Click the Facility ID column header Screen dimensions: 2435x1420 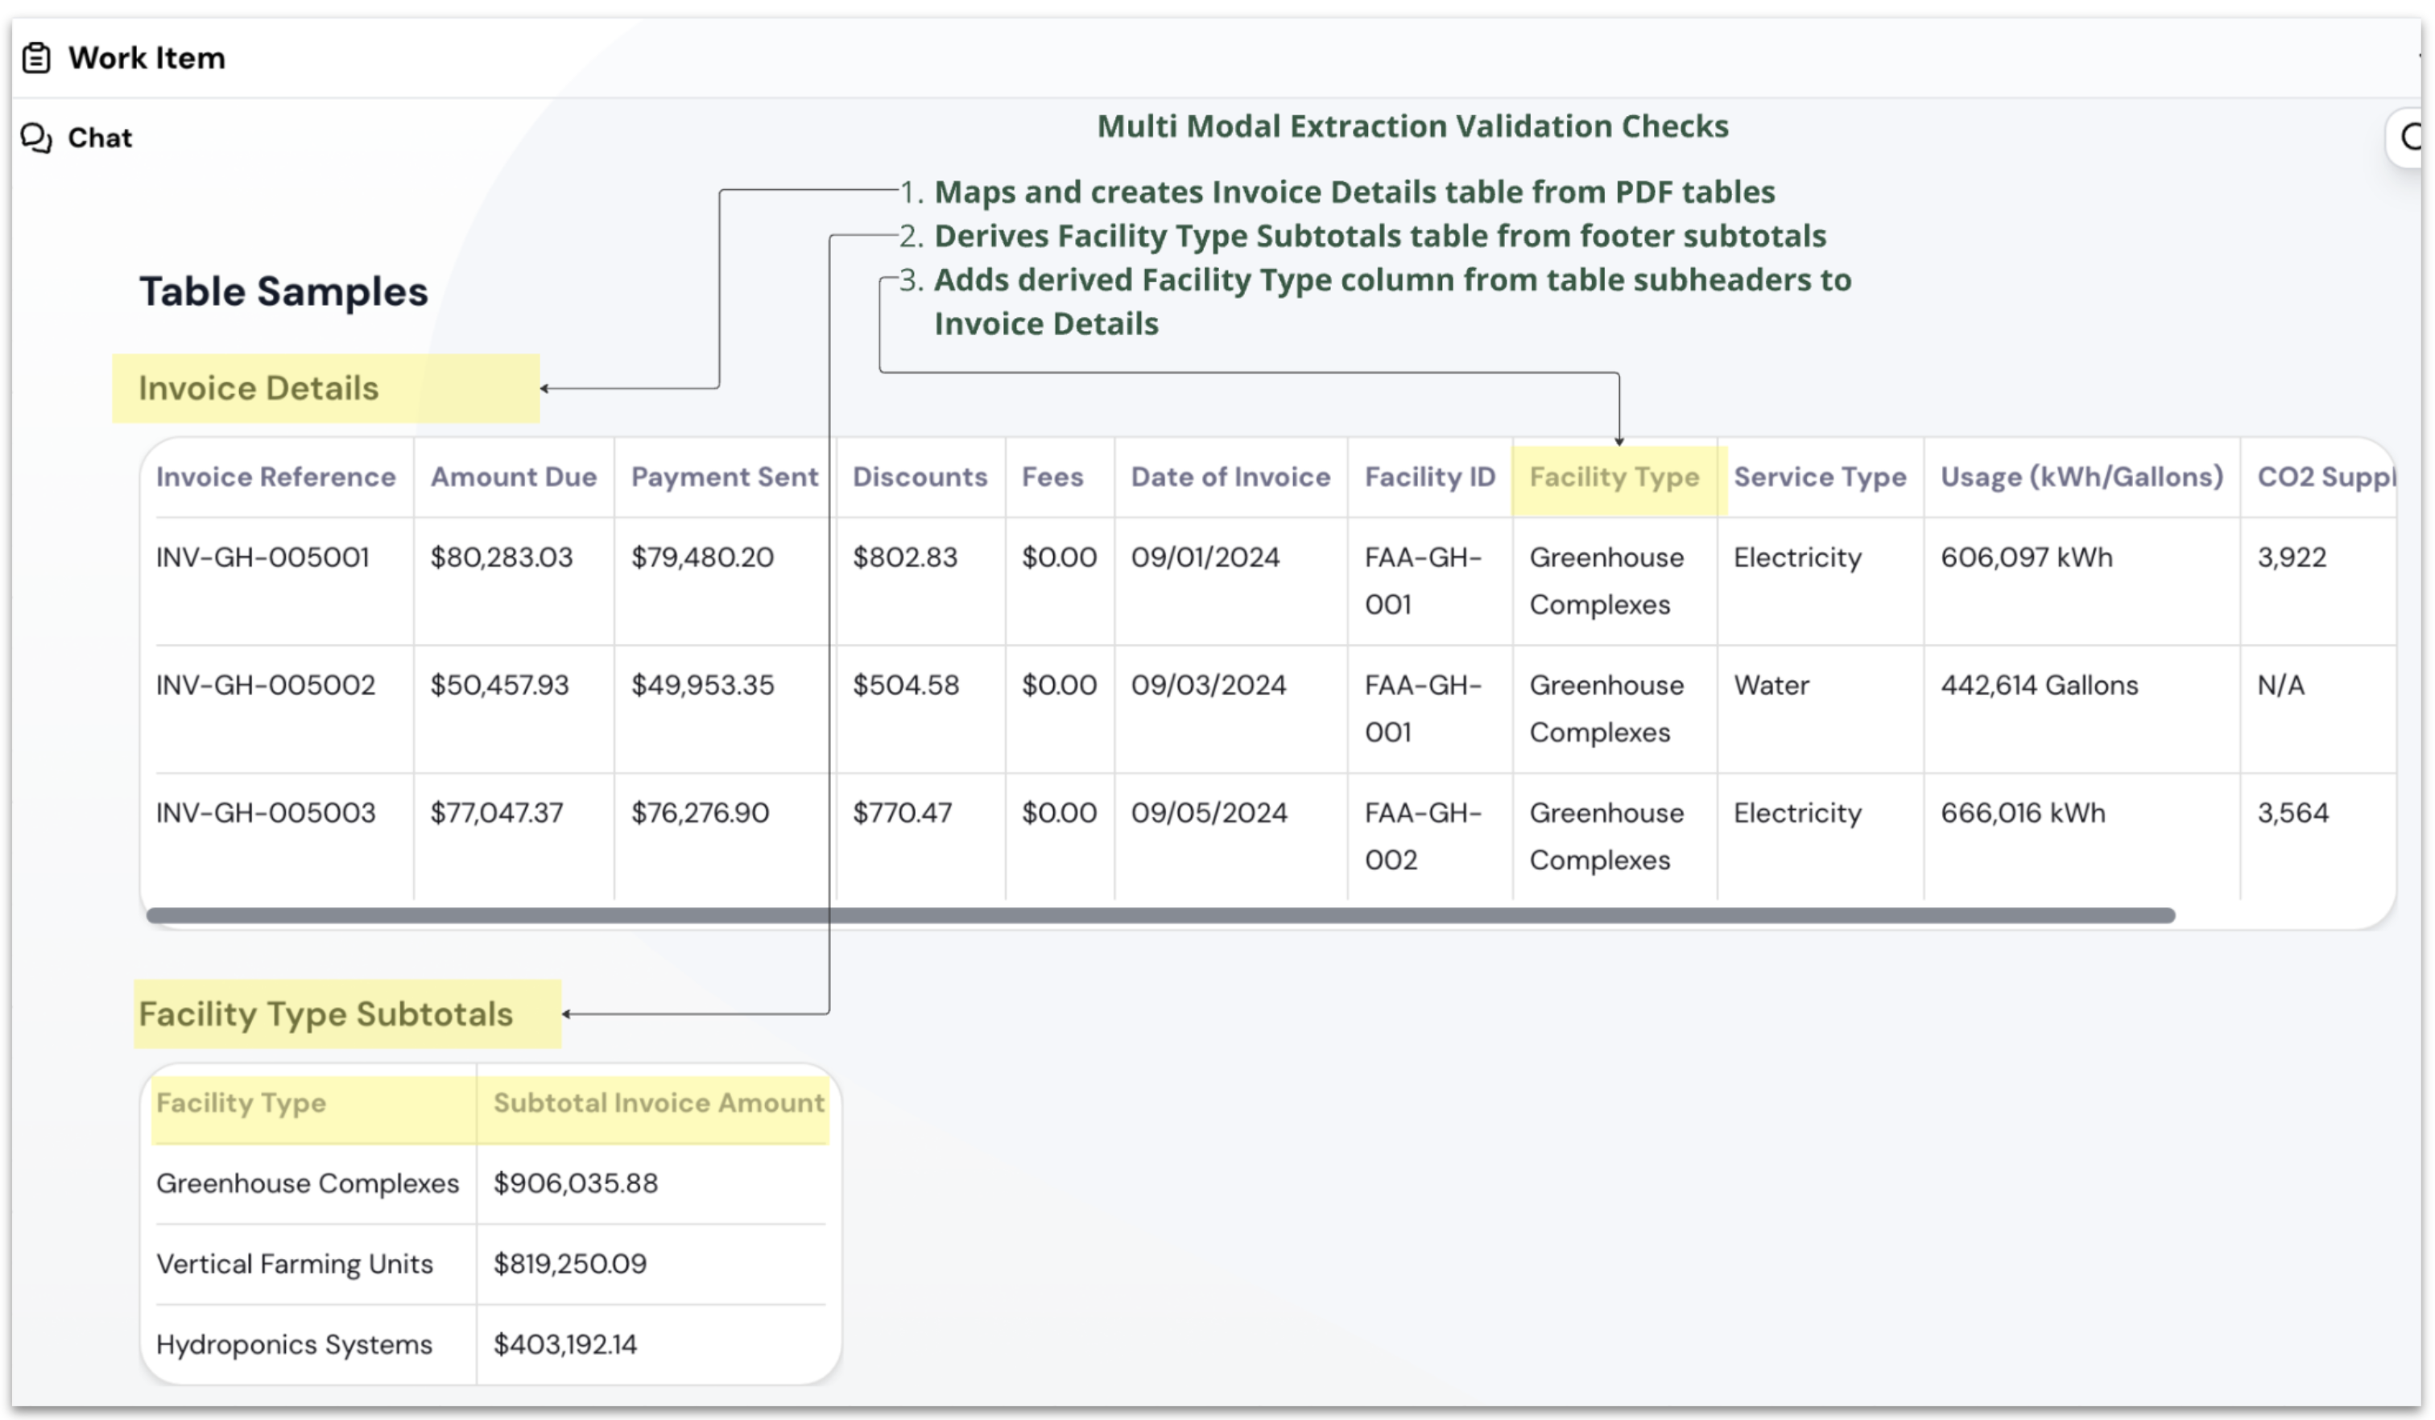tap(1429, 477)
